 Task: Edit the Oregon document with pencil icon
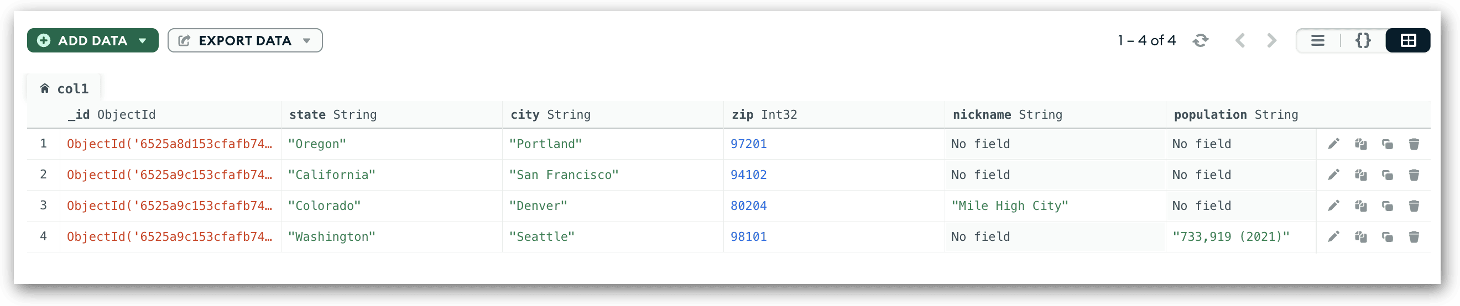[1333, 144]
